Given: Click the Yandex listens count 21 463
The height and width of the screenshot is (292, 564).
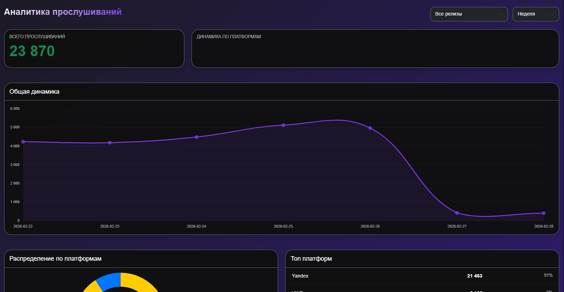Looking at the screenshot, I should 475,276.
